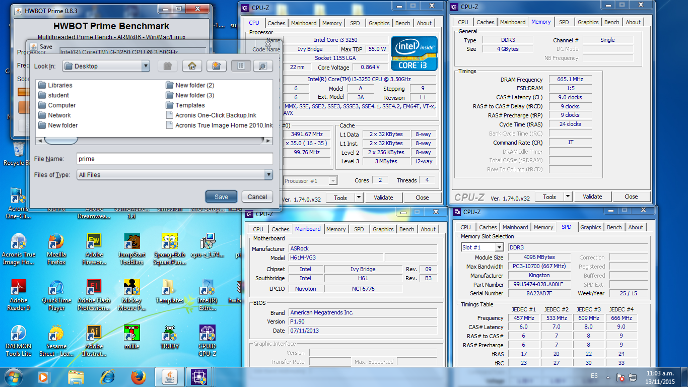The image size is (688, 387).
Task: Click the File Name input field
Action: pyautogui.click(x=175, y=159)
